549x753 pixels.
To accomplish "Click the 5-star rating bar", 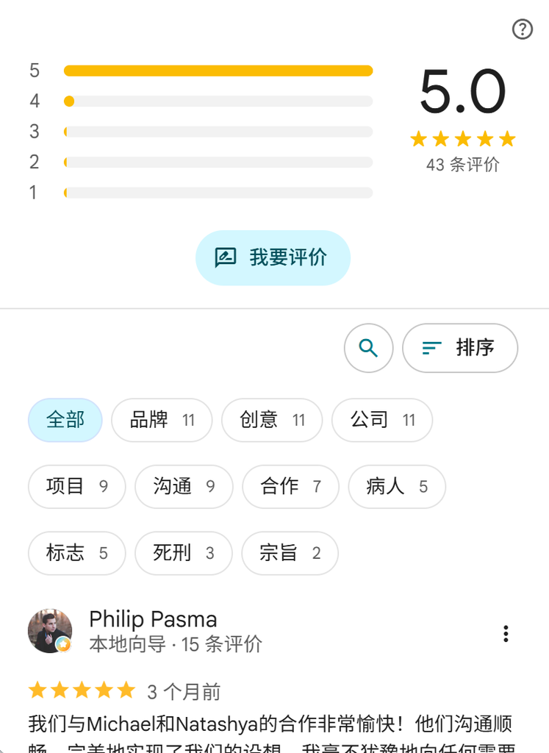I will (218, 71).
